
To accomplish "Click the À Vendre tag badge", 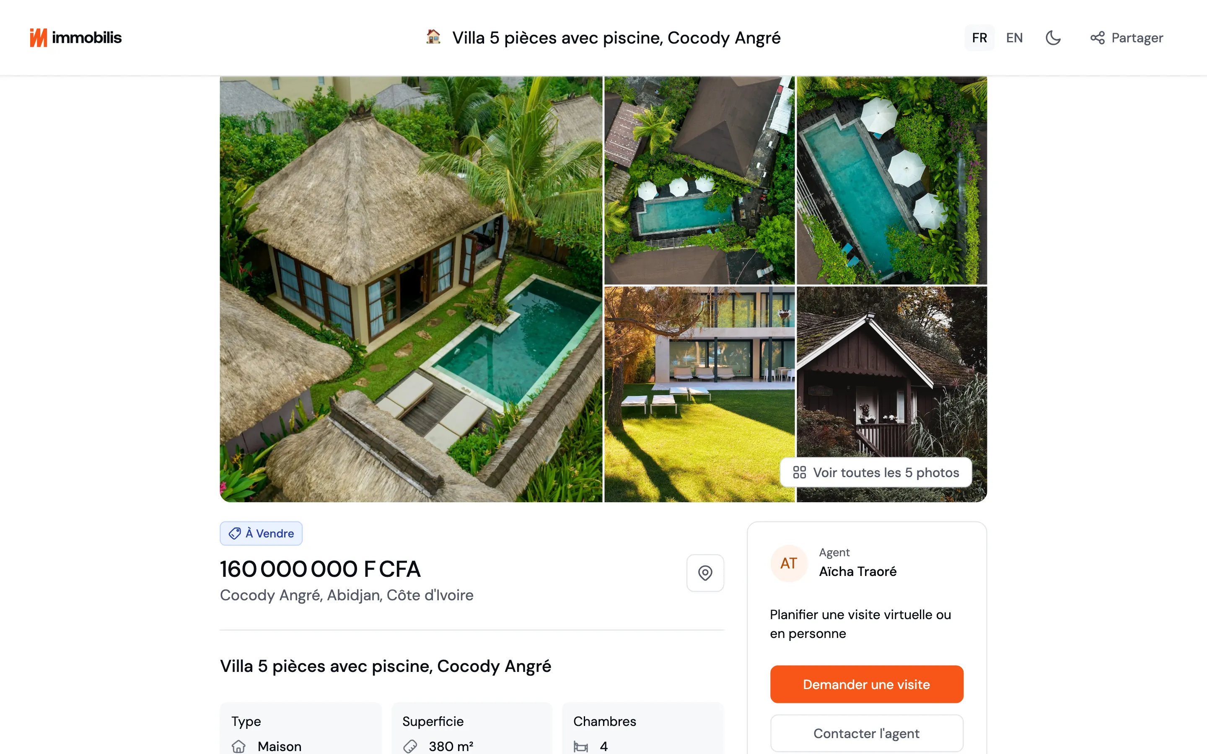I will (261, 533).
